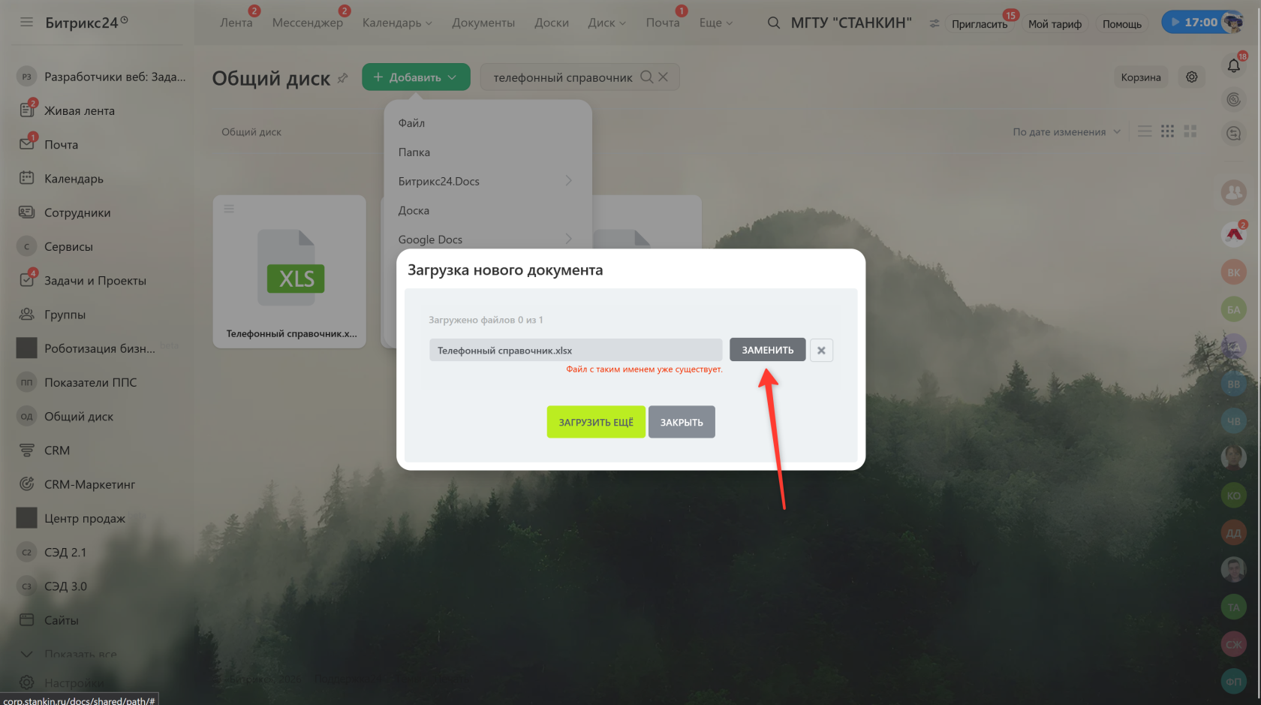This screenshot has width=1261, height=705.
Task: Clear the disk search with X icon
Action: (663, 77)
